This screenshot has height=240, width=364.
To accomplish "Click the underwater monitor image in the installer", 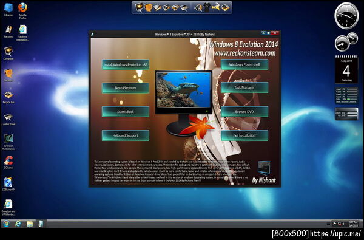I will click(x=183, y=89).
